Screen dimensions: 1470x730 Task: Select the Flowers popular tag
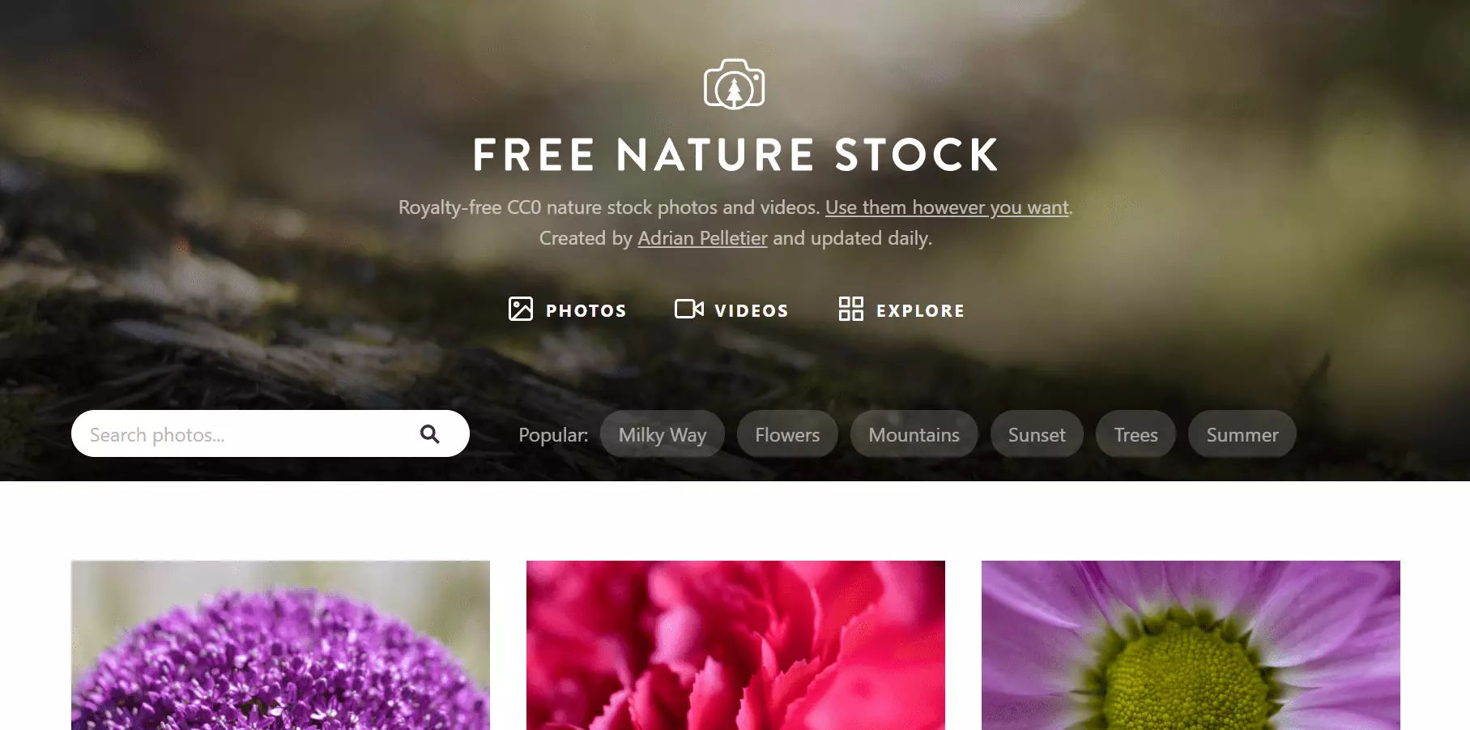pyautogui.click(x=787, y=434)
